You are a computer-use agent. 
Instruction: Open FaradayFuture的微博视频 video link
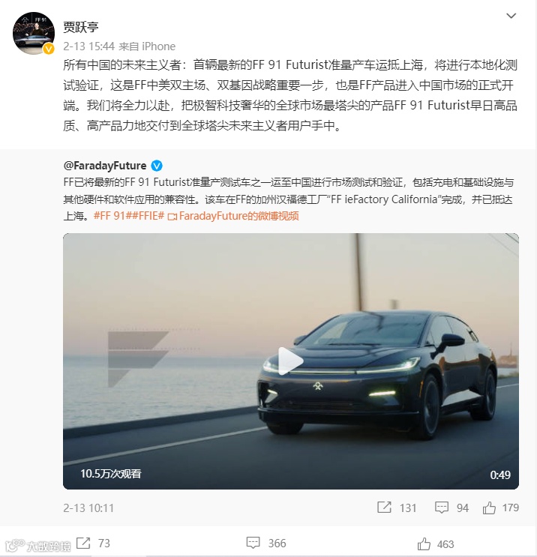[233, 216]
